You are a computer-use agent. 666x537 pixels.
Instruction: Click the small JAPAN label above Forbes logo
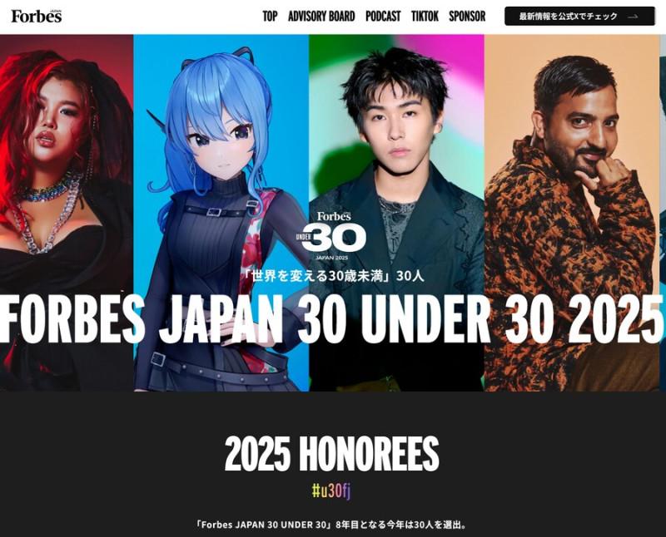[x=55, y=10]
